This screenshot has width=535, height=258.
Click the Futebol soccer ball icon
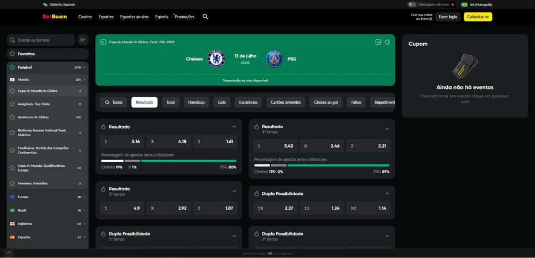13,67
